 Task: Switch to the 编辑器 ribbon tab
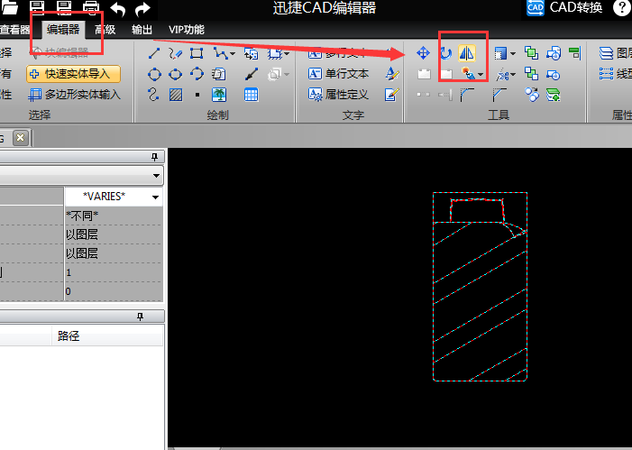[x=63, y=30]
